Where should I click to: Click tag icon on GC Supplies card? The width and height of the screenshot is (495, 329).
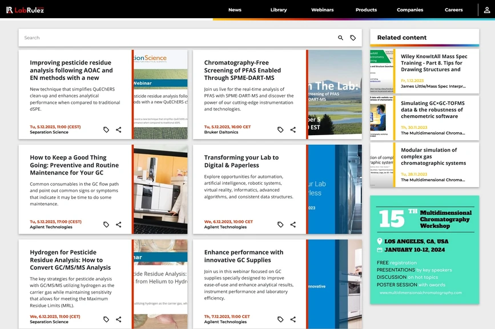point(280,319)
